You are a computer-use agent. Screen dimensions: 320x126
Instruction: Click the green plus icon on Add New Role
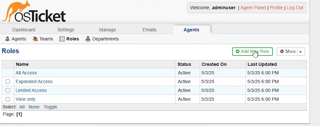[x=237, y=51]
